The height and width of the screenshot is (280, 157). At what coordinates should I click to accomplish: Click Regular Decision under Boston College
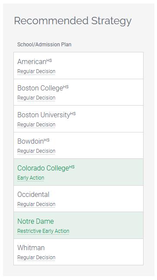36,98
